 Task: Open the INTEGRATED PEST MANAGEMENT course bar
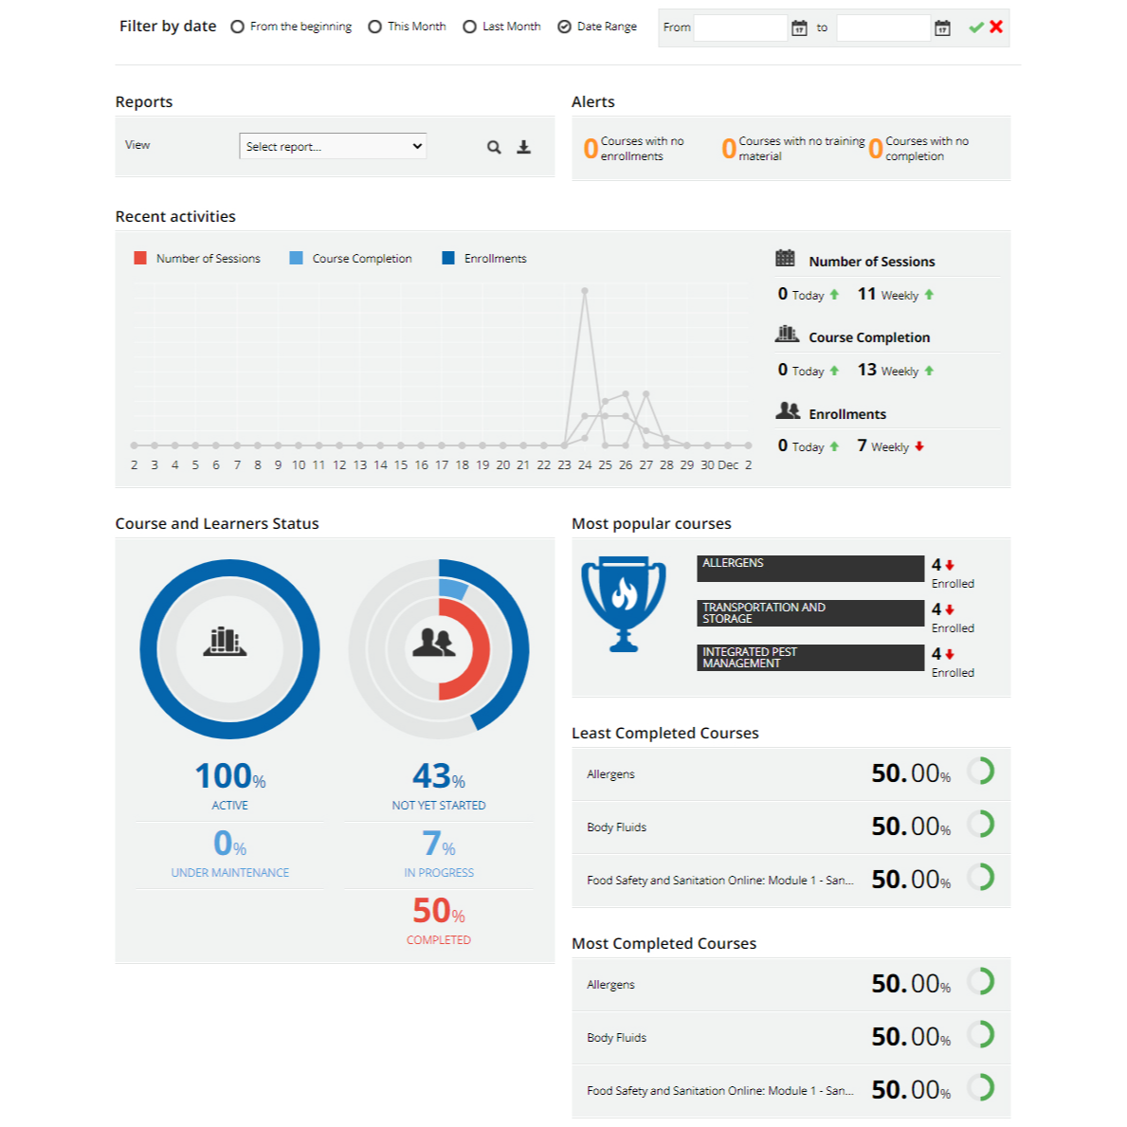(x=809, y=658)
